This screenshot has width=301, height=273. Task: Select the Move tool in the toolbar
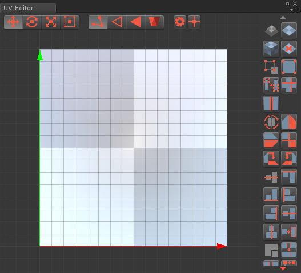point(13,22)
